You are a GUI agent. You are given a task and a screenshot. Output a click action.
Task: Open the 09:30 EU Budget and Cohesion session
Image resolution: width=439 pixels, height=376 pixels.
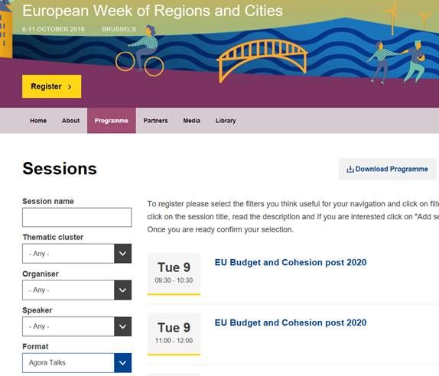point(291,262)
